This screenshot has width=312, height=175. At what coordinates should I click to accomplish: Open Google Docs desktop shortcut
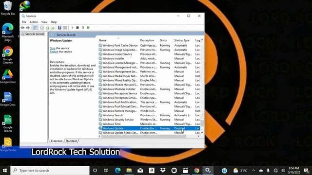coord(8,99)
